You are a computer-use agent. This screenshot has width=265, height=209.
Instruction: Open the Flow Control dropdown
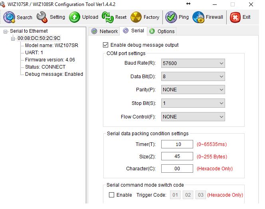[193, 116]
